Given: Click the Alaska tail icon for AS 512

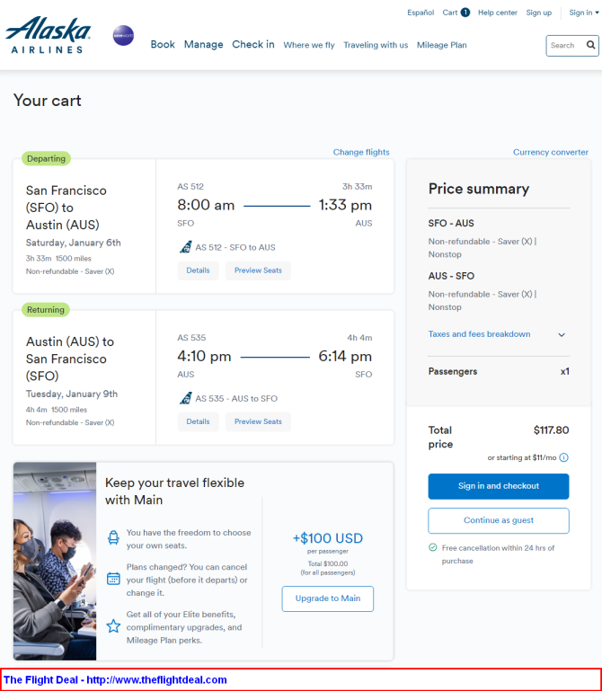Looking at the screenshot, I should (185, 247).
